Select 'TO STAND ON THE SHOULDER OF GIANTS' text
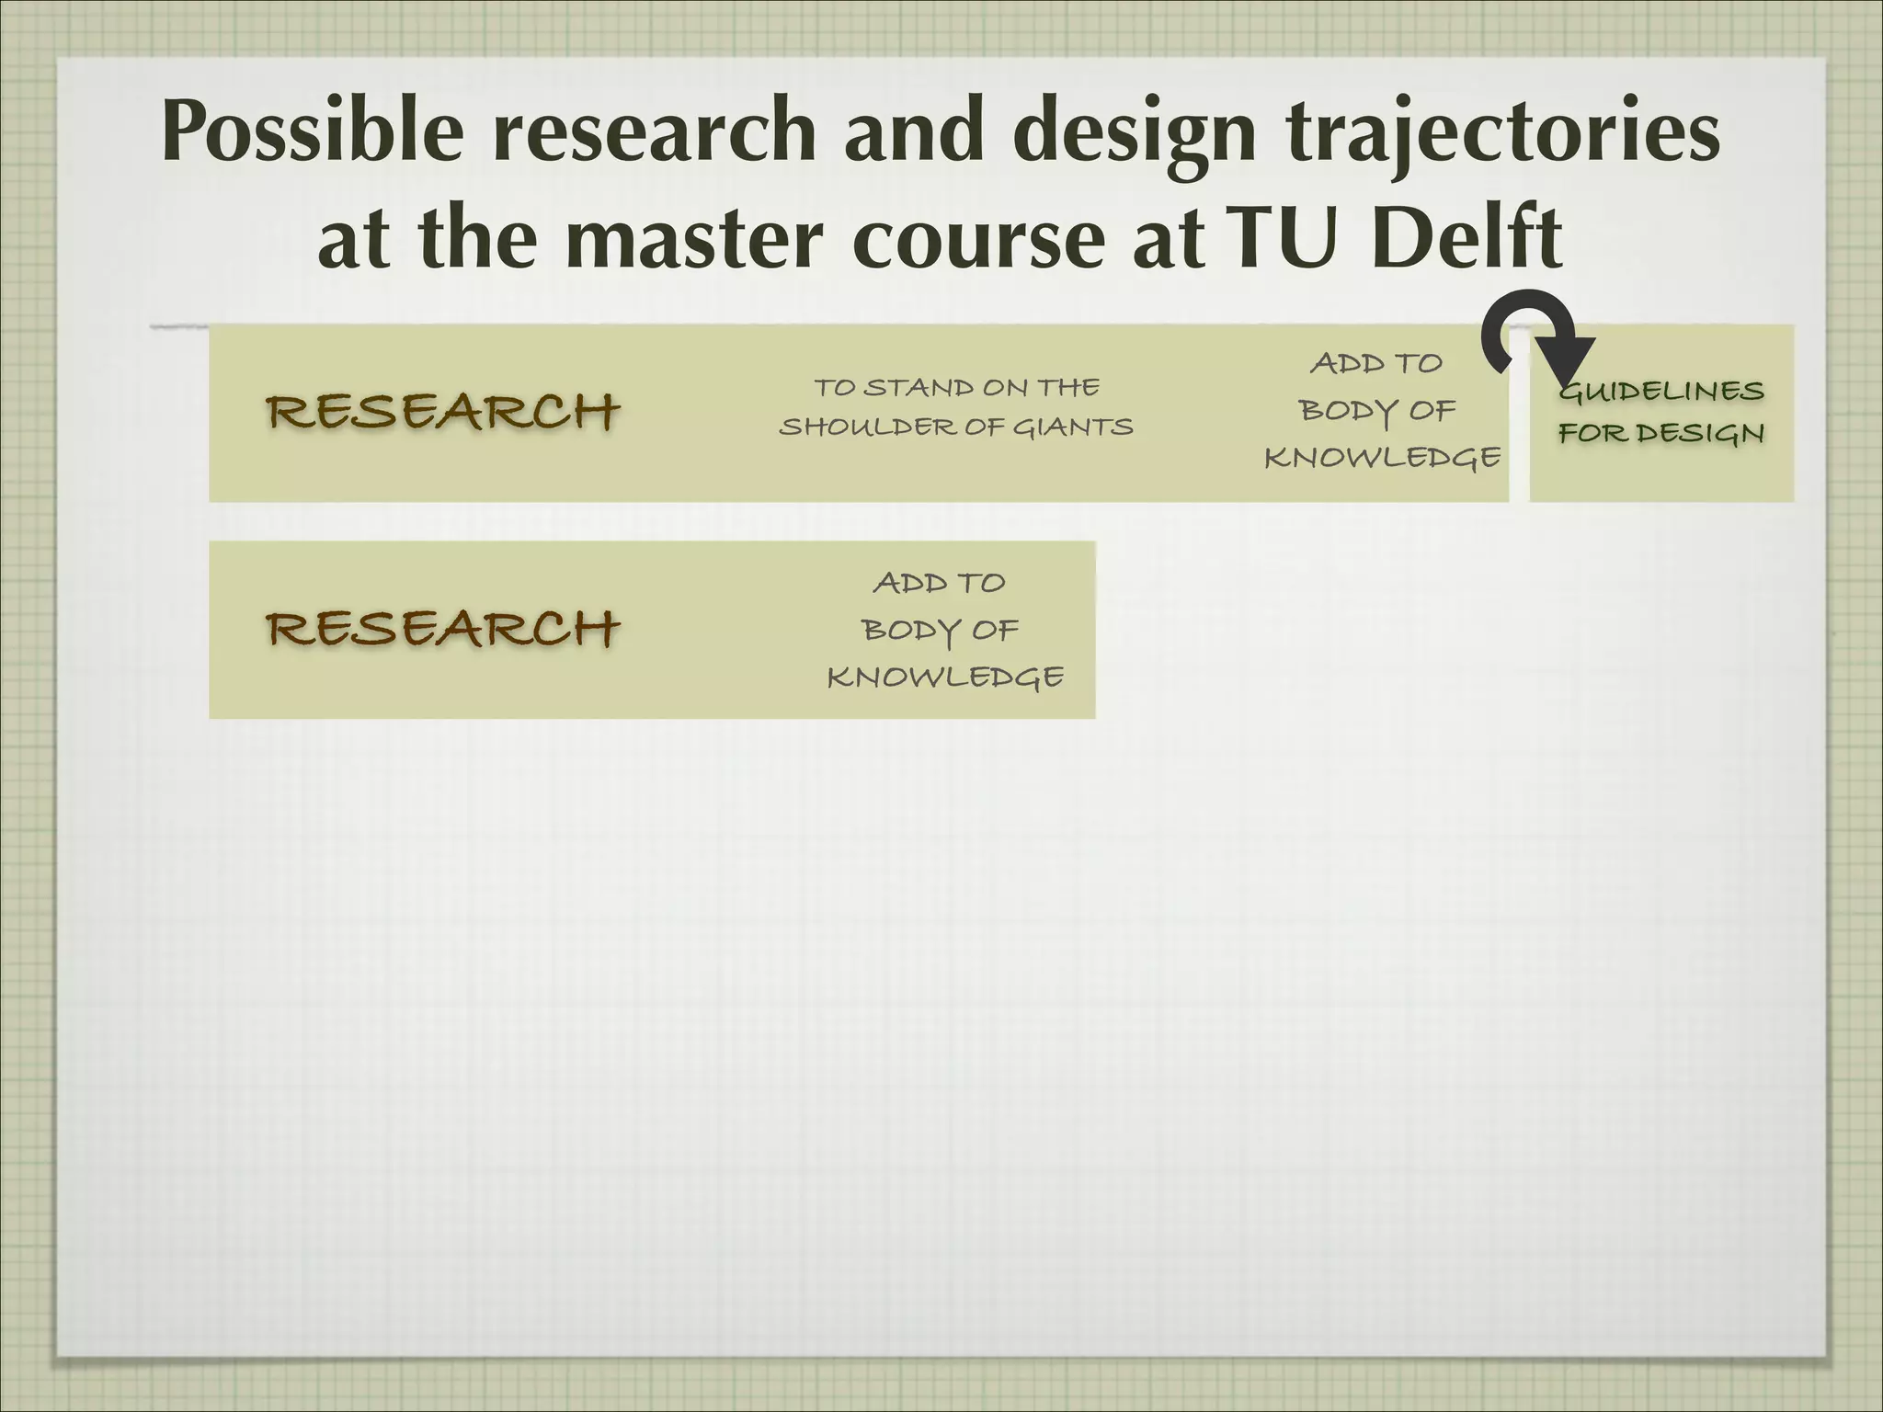1883x1412 pixels. pyautogui.click(x=956, y=407)
